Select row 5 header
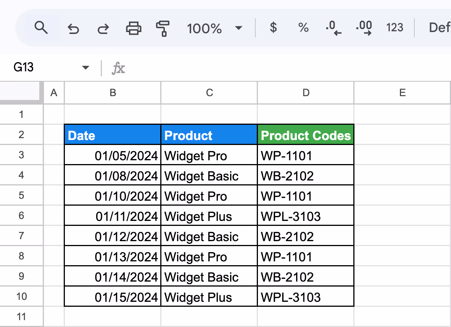Viewport: 451px width, 327px height. (x=21, y=196)
